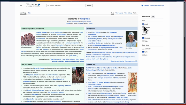Viewport: 186px width, 105px height.
Task: Click Create account link
Action: click(155, 5)
